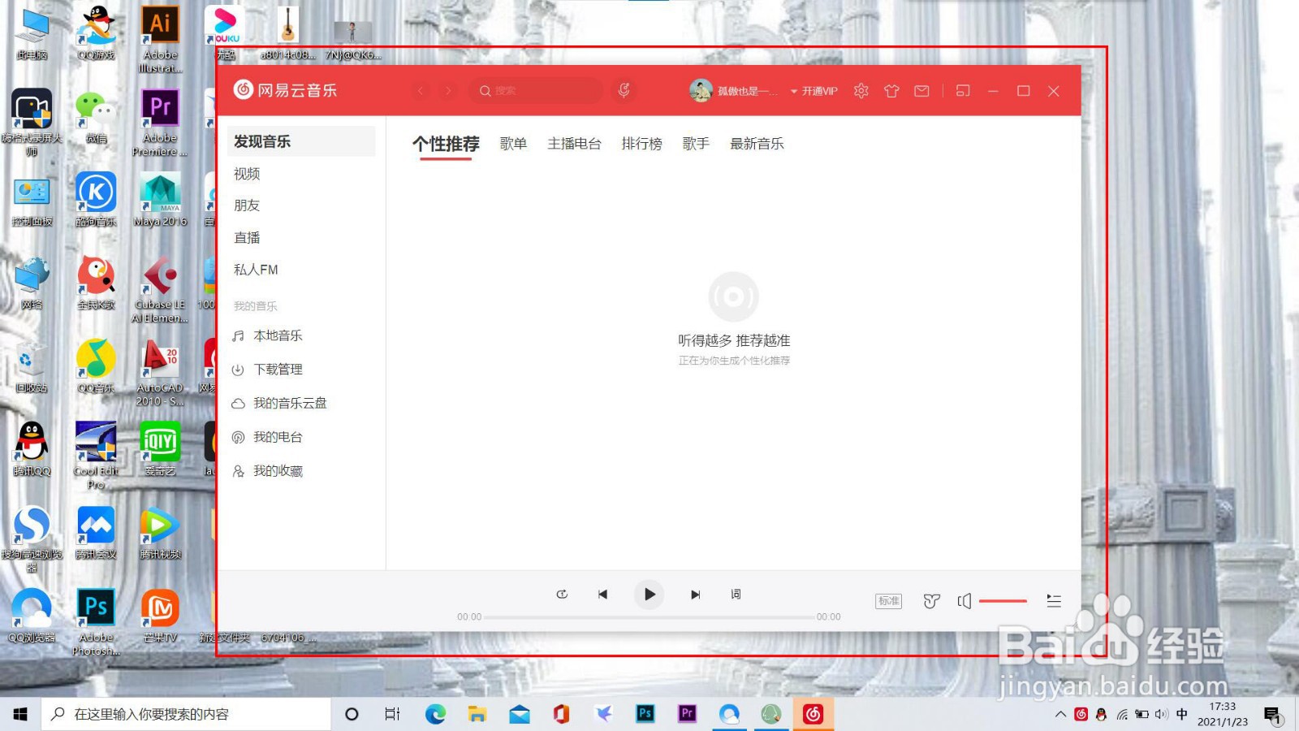Select the 微信 desktop icon

point(96,118)
